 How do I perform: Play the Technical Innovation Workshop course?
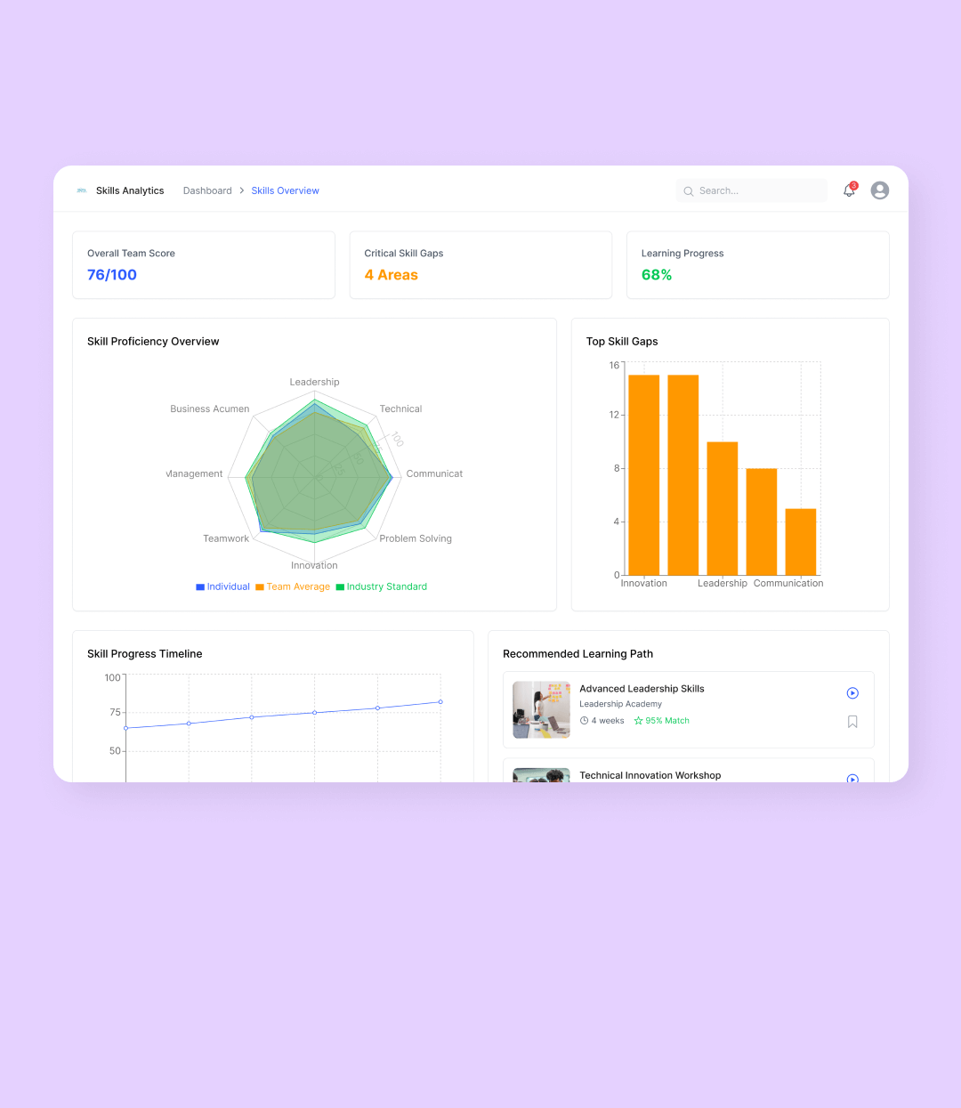(852, 779)
